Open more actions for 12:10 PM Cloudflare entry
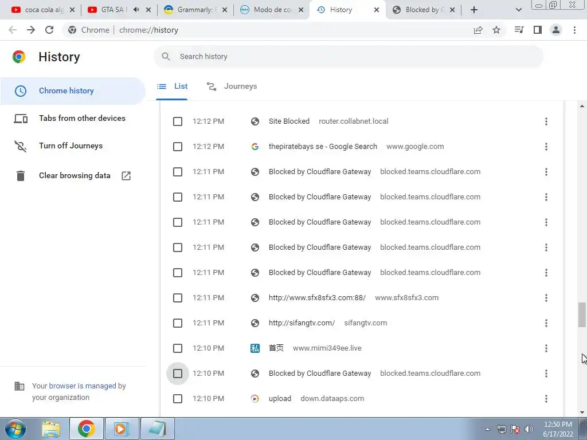 tap(546, 374)
